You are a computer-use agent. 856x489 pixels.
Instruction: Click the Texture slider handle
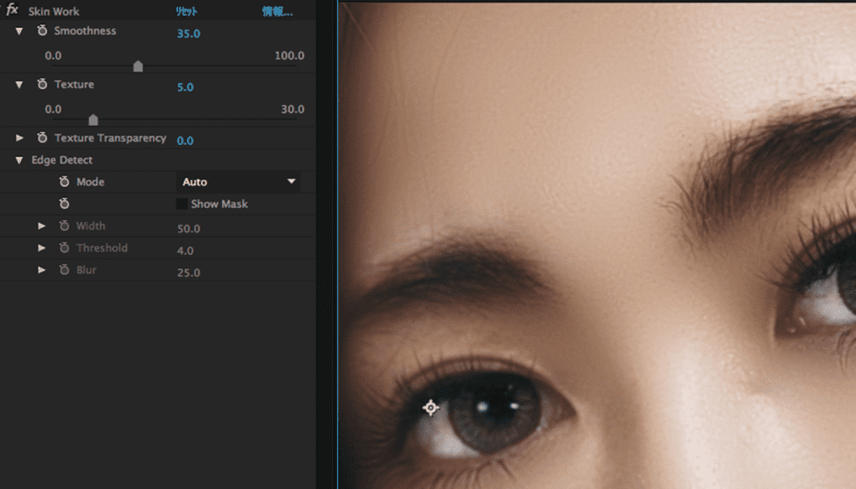[x=93, y=120]
